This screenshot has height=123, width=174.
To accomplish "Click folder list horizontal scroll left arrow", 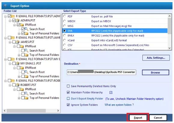I will (5, 111).
